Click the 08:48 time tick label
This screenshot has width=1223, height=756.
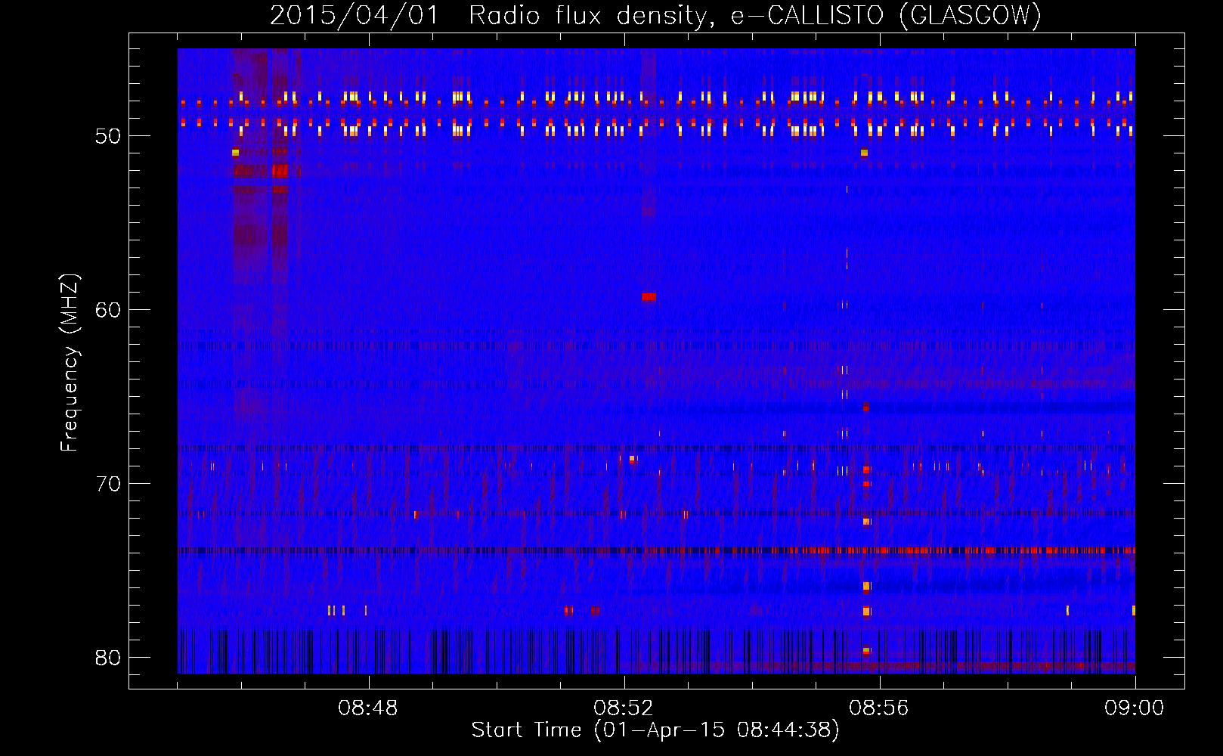tap(368, 708)
